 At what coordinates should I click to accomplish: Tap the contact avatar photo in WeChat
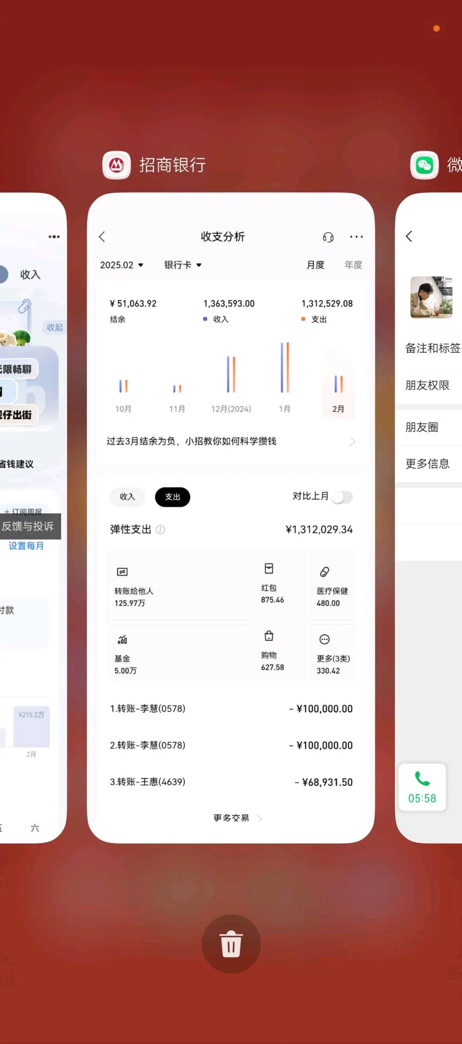click(x=431, y=297)
